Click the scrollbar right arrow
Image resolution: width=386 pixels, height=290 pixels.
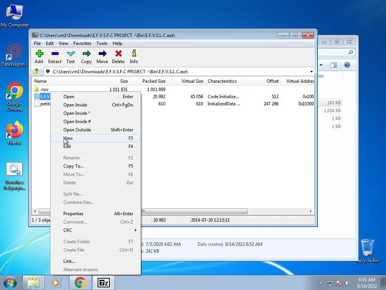point(311,211)
